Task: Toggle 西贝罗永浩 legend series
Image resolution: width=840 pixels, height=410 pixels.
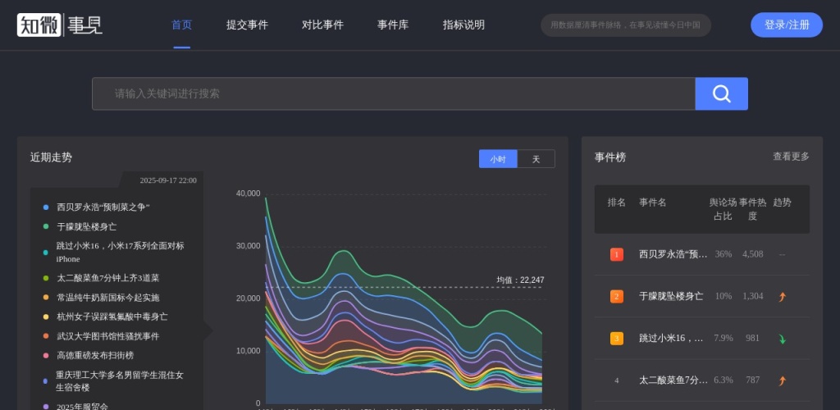Action: 103,207
